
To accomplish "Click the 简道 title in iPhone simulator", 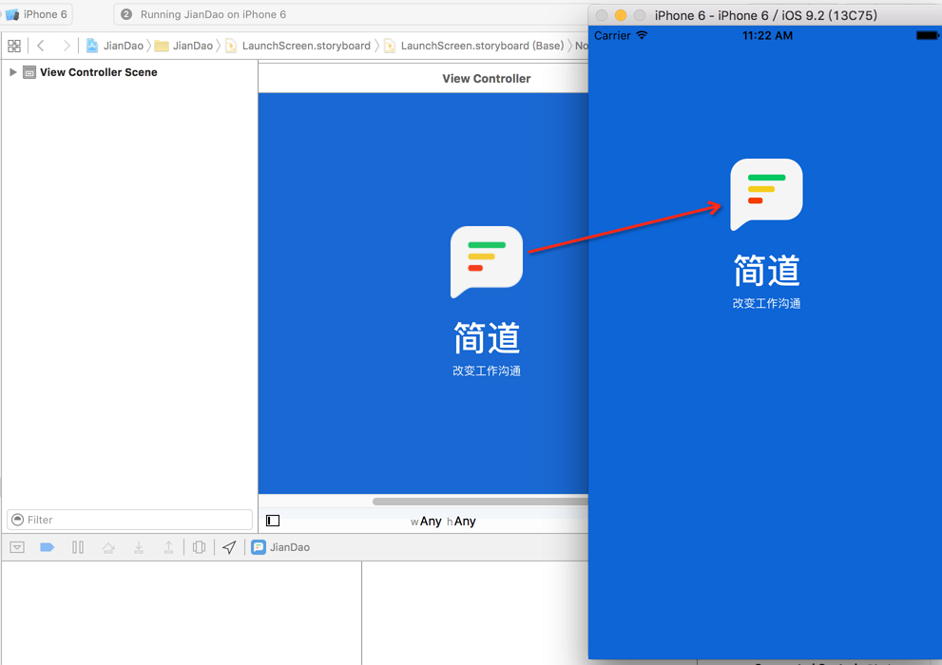I will click(x=766, y=270).
